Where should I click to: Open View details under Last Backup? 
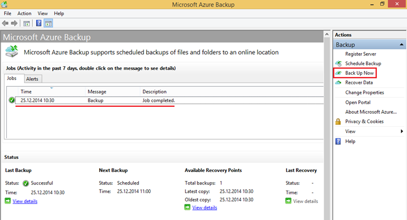click(x=25, y=201)
